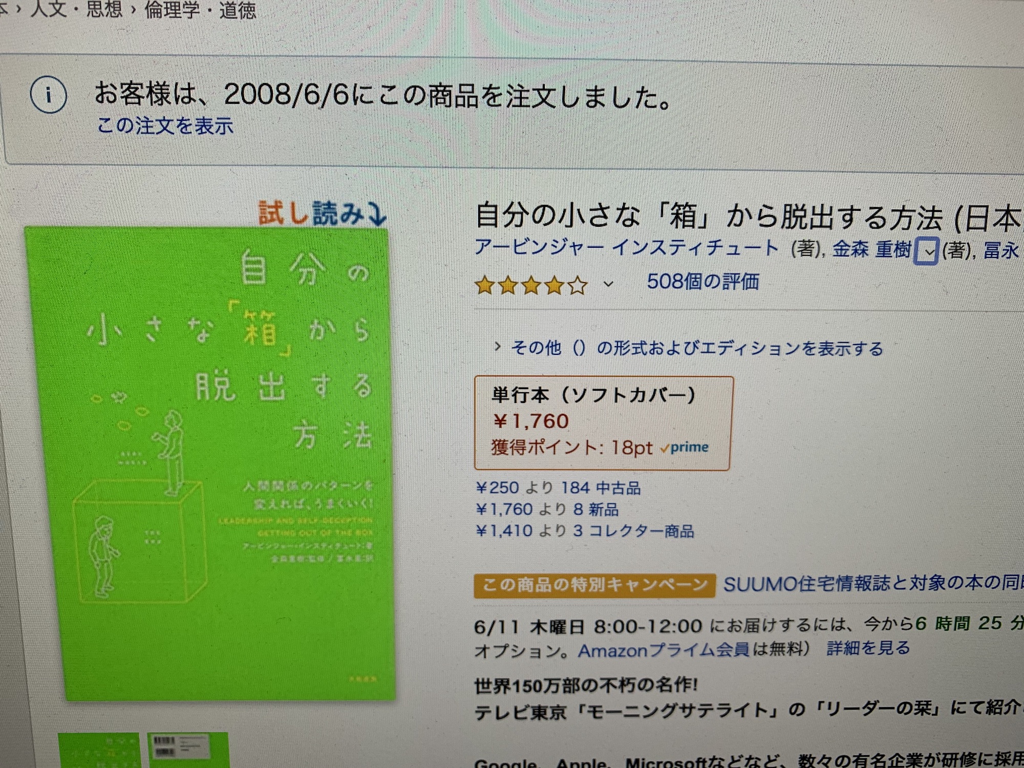Open author link 金森 重樹

coord(871,249)
